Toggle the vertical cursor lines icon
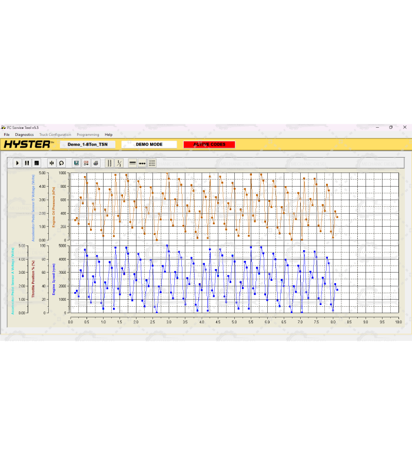This screenshot has height=471, width=412. click(x=109, y=162)
